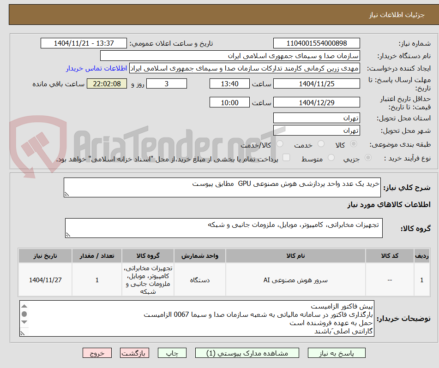
Task: Click the need date cell 1404/11/27
Action: 45,280
